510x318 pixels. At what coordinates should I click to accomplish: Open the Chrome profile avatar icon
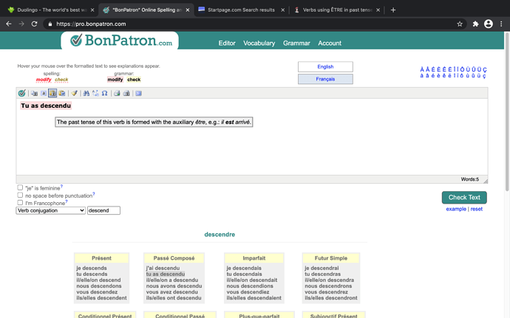489,24
